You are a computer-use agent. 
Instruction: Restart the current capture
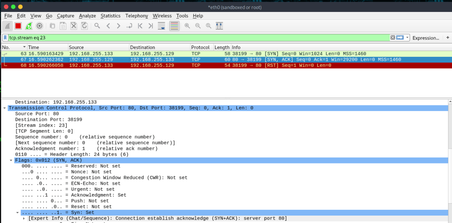(29, 26)
